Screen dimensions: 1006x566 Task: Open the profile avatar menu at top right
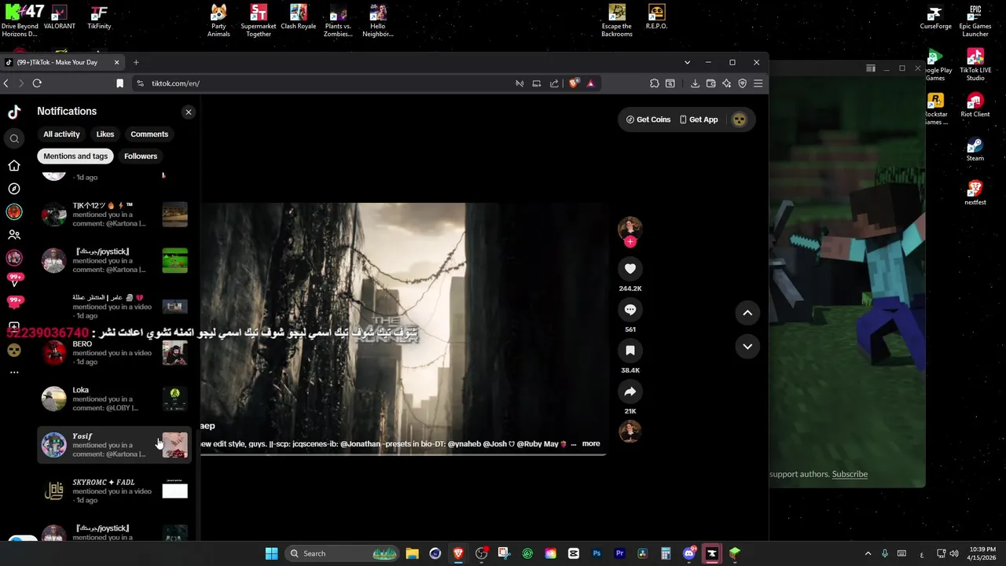(x=739, y=119)
